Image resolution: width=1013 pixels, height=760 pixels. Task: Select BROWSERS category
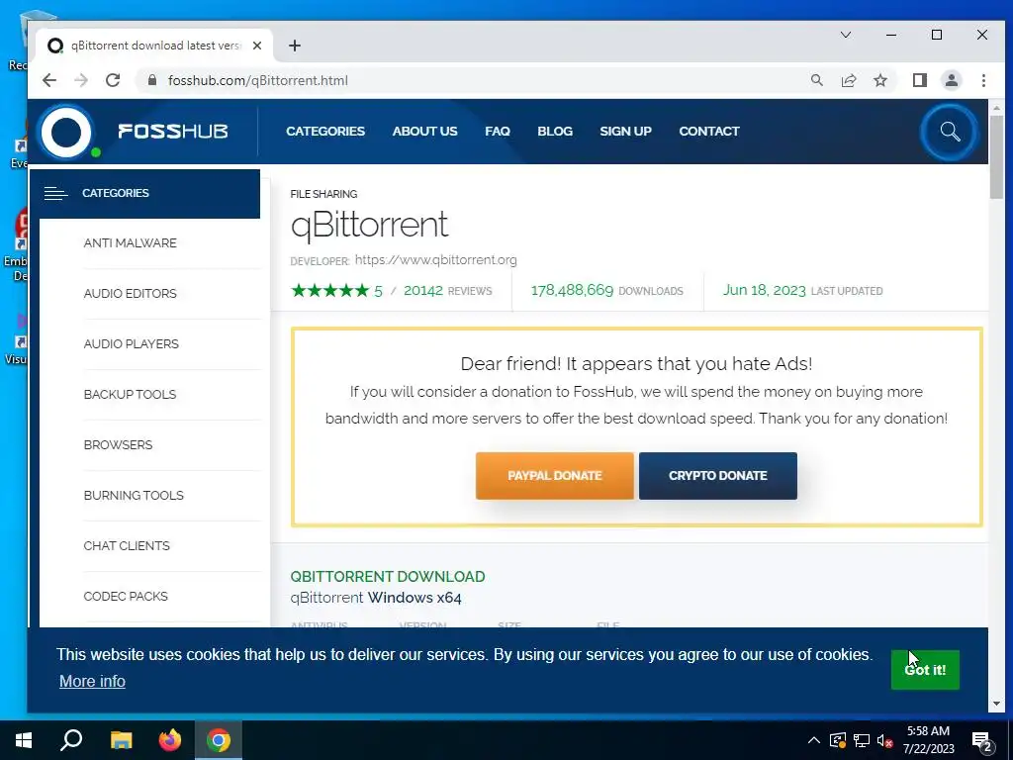[x=119, y=444]
